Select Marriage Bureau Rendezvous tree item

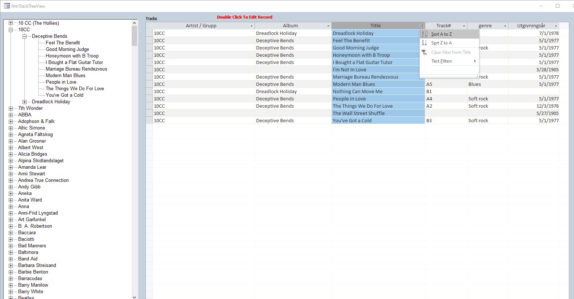[76, 69]
